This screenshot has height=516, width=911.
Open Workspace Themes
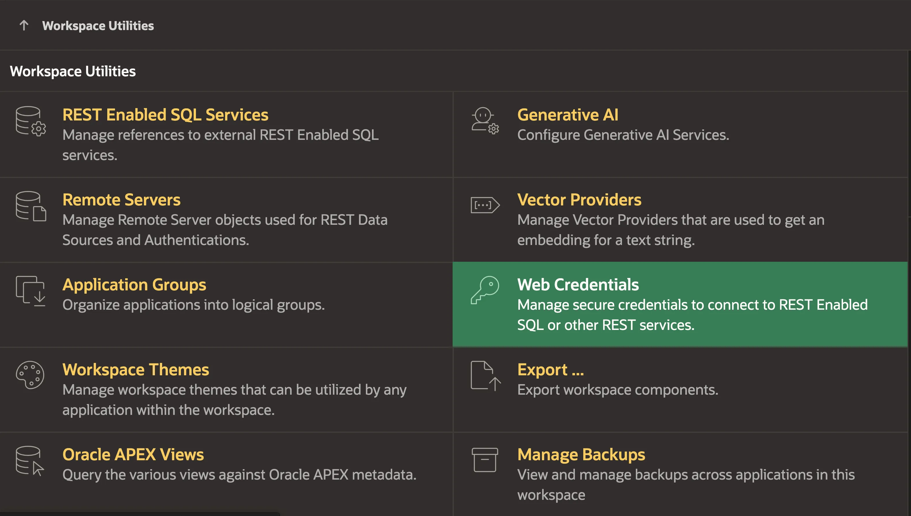(x=136, y=369)
